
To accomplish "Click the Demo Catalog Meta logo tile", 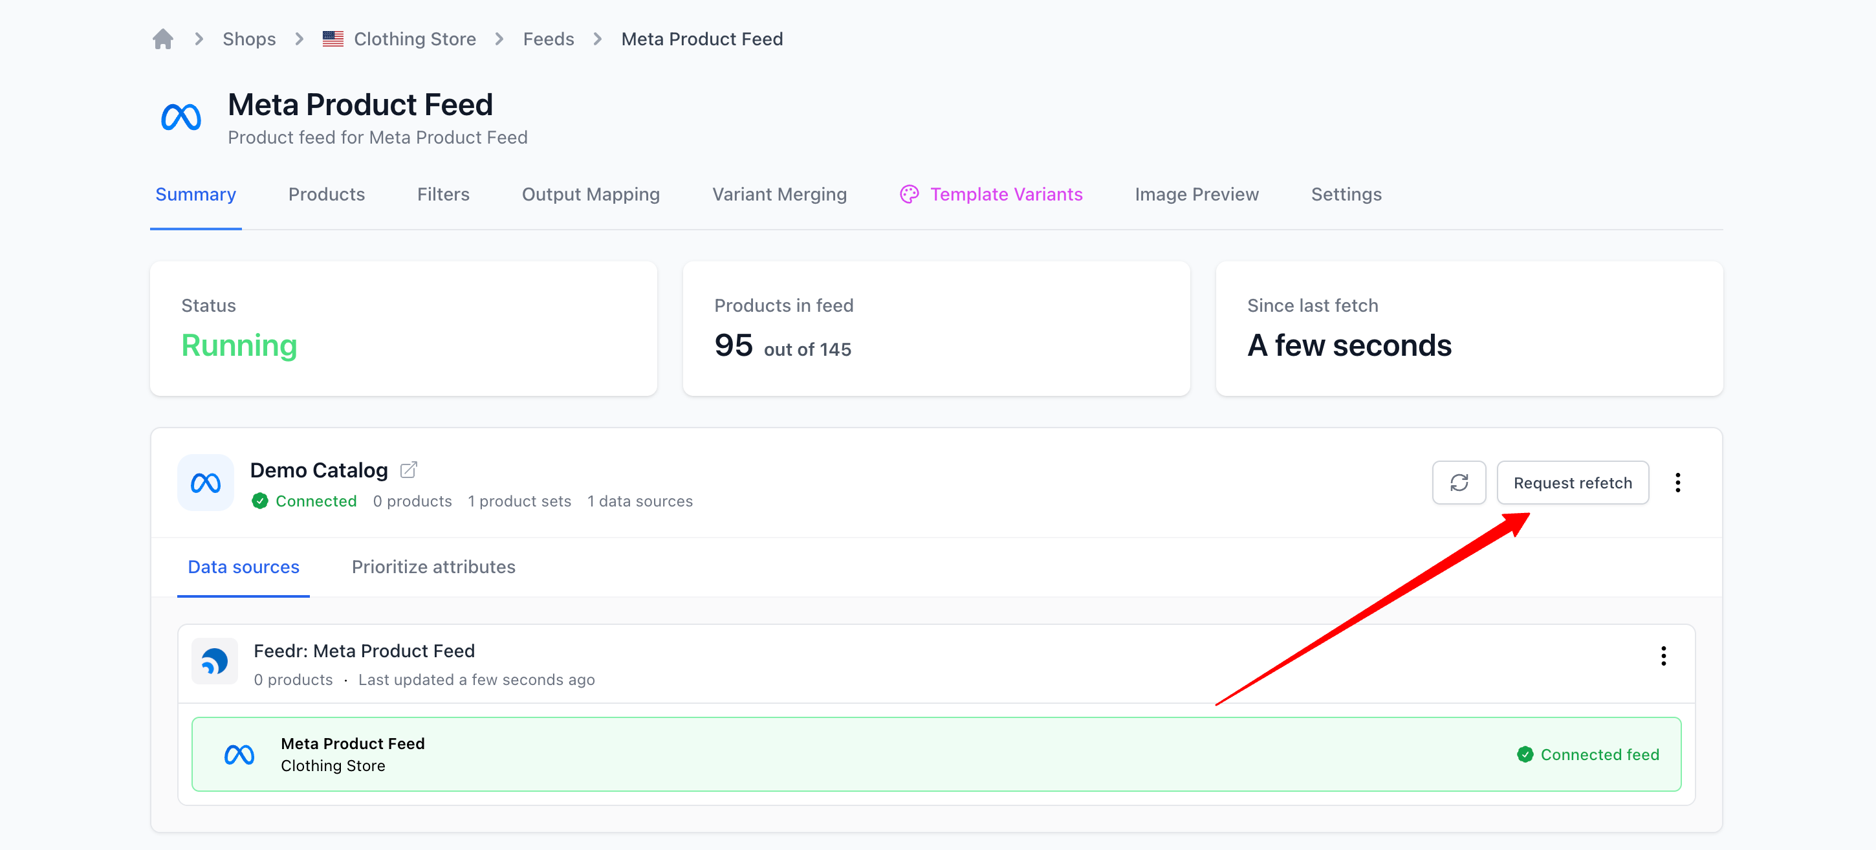I will coord(205,482).
